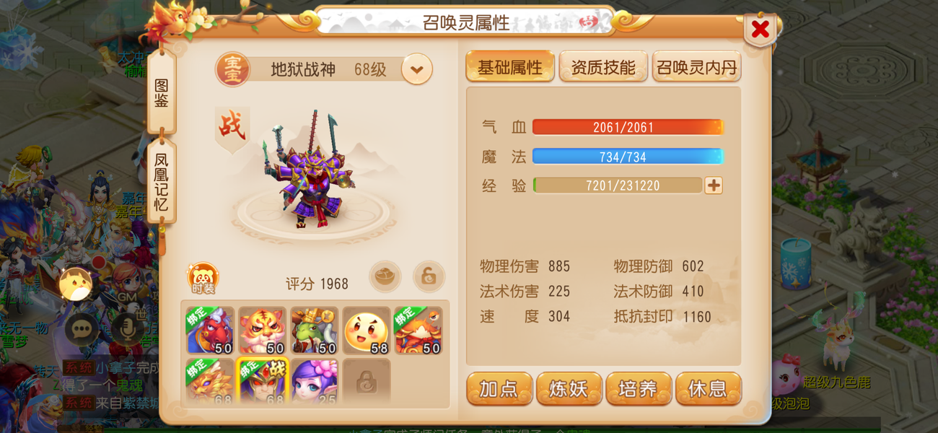Select the tiger pet portrait
Screen dimensions: 938x433
(x=262, y=331)
